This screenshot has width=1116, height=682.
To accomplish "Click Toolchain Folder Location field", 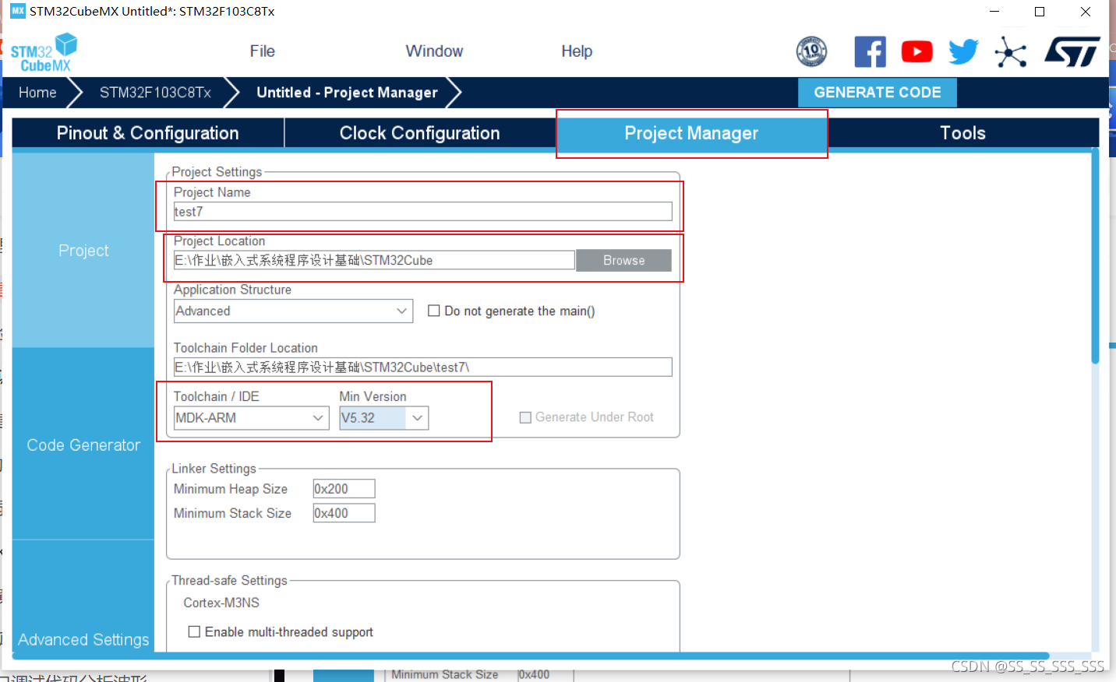I will coord(422,367).
